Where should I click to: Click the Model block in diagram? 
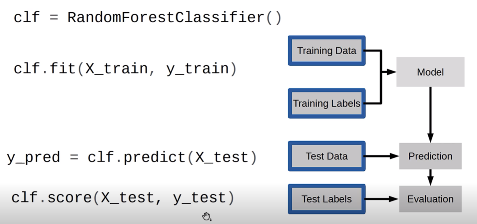(430, 72)
